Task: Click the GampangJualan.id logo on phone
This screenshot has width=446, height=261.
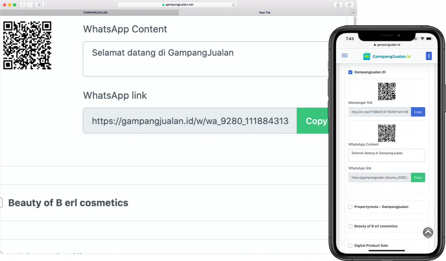Action: (x=386, y=56)
